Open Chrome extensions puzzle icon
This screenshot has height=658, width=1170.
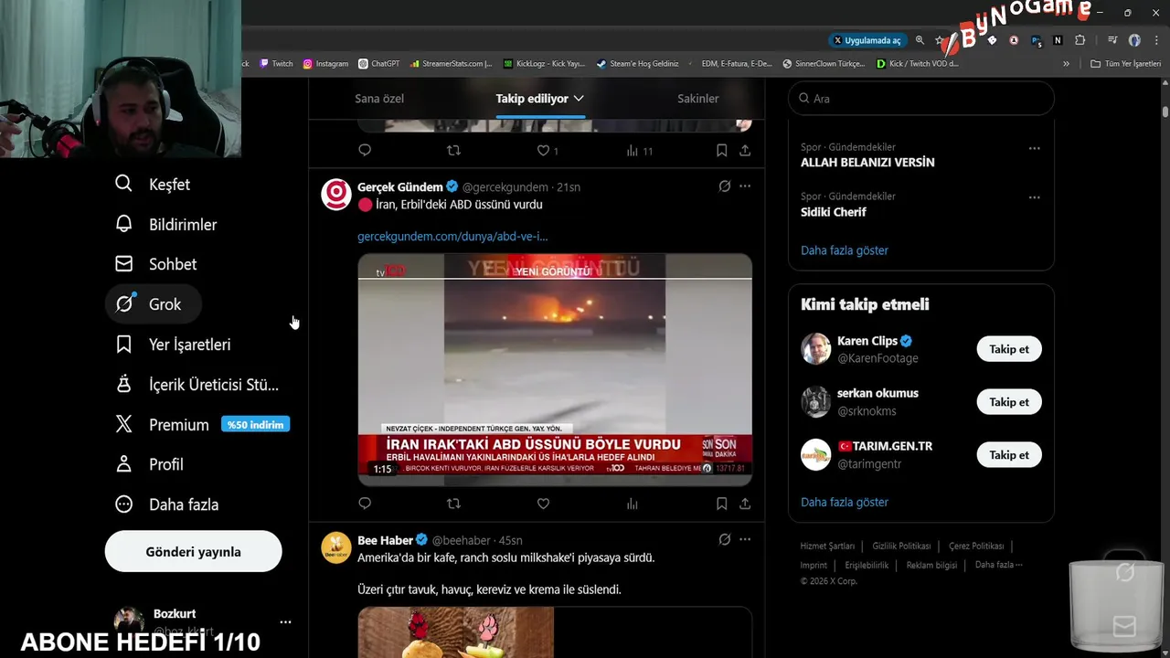[1080, 40]
